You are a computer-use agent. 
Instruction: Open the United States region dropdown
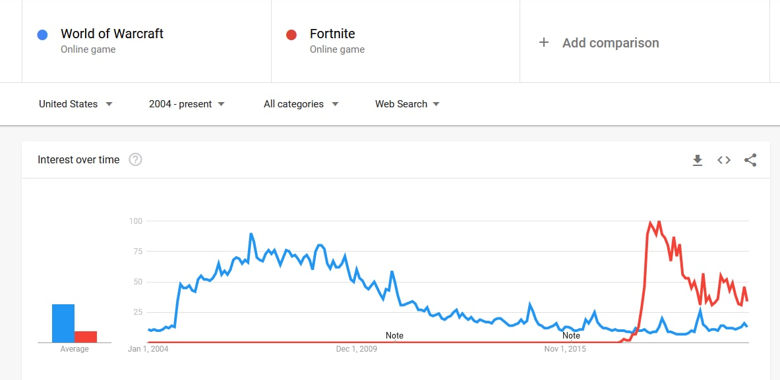76,104
